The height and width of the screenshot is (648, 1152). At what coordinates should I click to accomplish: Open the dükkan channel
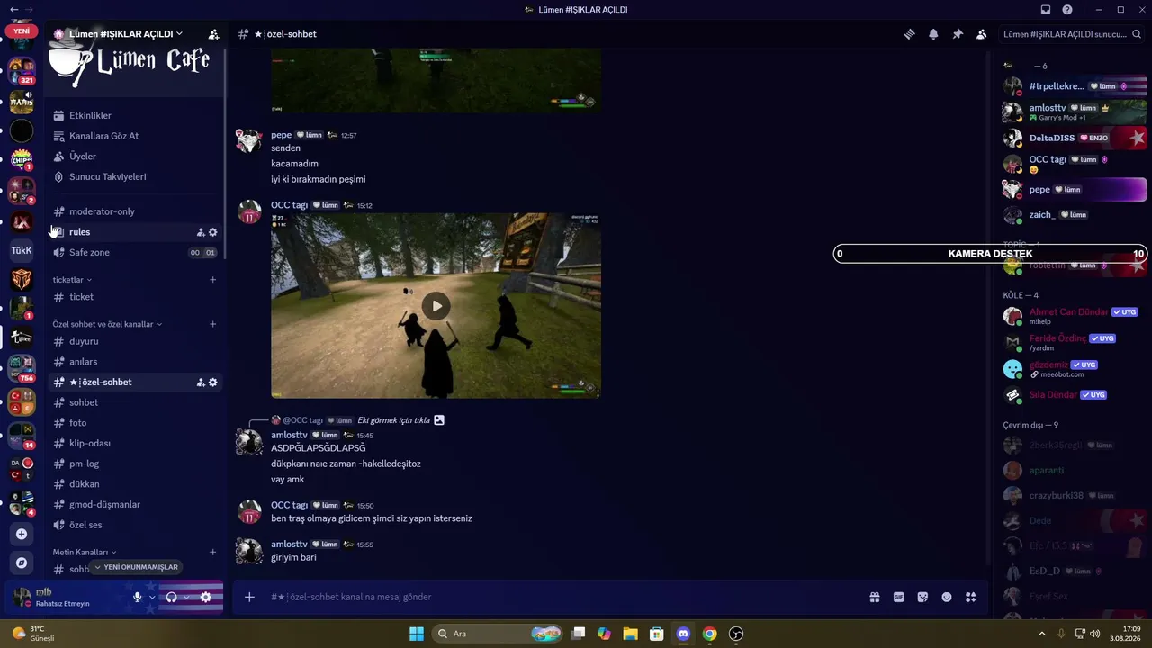135,484
